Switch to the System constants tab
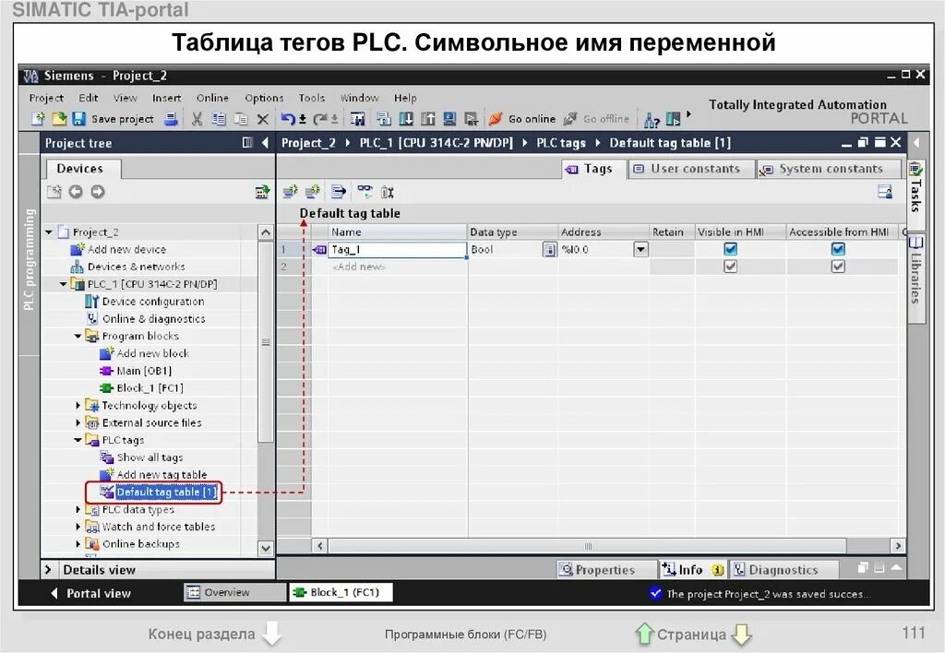The width and height of the screenshot is (945, 653). [x=829, y=169]
